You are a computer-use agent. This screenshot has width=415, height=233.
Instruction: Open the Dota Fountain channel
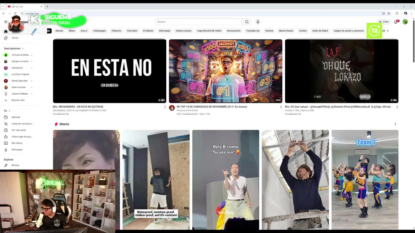pyautogui.click(x=18, y=87)
